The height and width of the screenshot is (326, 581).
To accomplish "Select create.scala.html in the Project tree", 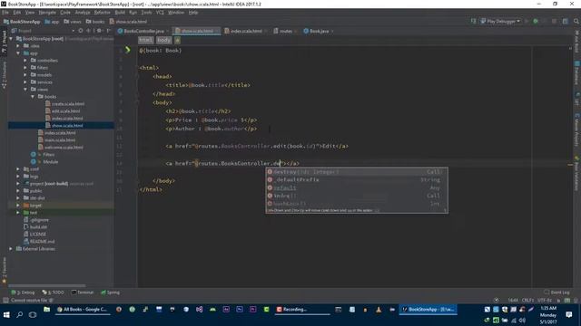I will click(x=64, y=104).
